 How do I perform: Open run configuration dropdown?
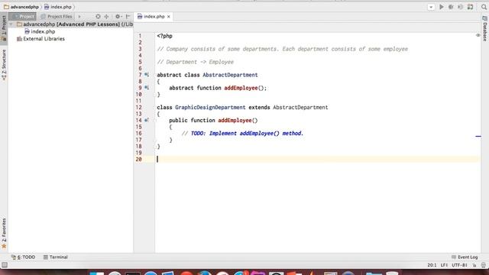pyautogui.click(x=431, y=7)
